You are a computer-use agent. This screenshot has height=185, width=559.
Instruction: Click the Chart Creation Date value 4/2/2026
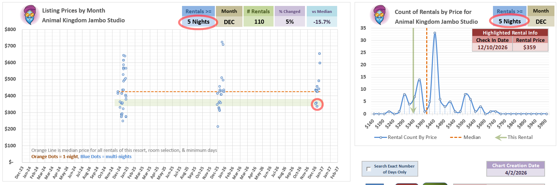point(516,172)
